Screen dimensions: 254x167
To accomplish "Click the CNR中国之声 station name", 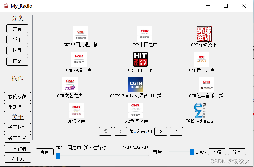I will point(144,45).
